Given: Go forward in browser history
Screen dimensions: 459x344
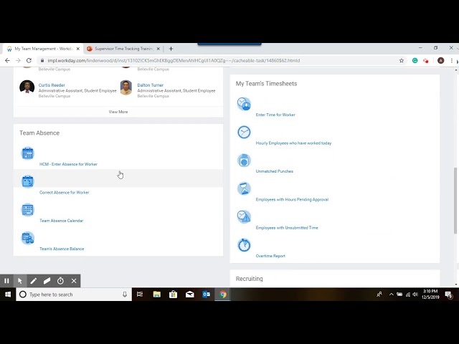Looking at the screenshot, I should pos(18,60).
